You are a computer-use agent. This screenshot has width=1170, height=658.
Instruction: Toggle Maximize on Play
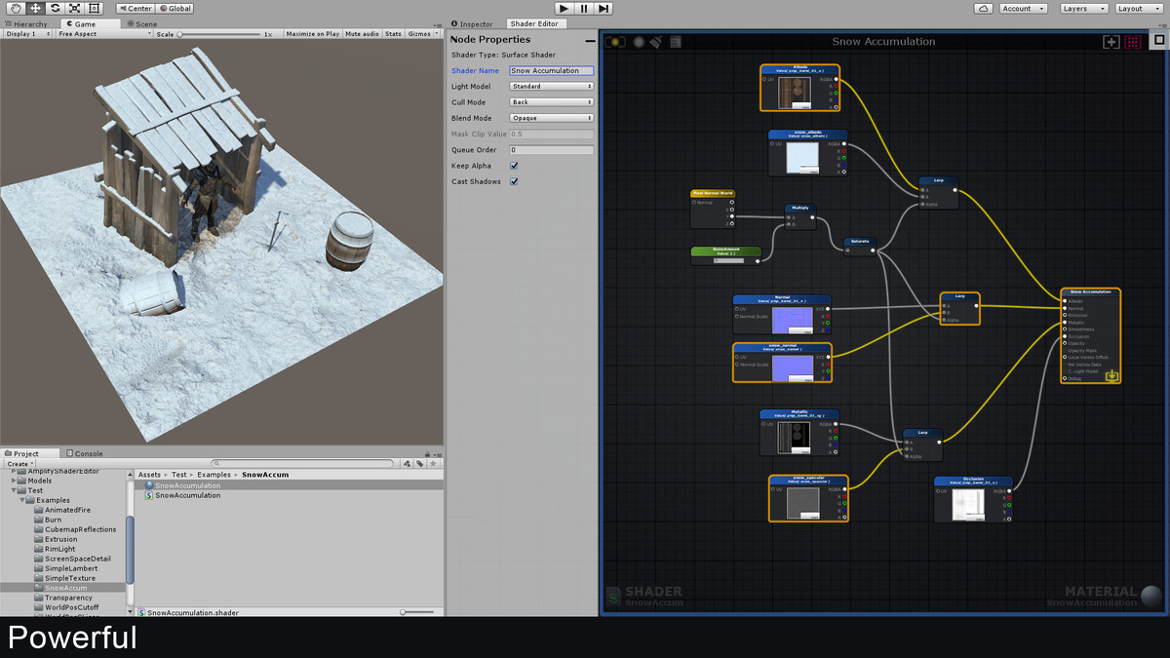click(x=312, y=33)
